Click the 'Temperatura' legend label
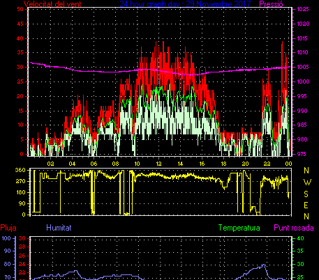Viewport: 319px width, 280px height. pyautogui.click(x=239, y=228)
